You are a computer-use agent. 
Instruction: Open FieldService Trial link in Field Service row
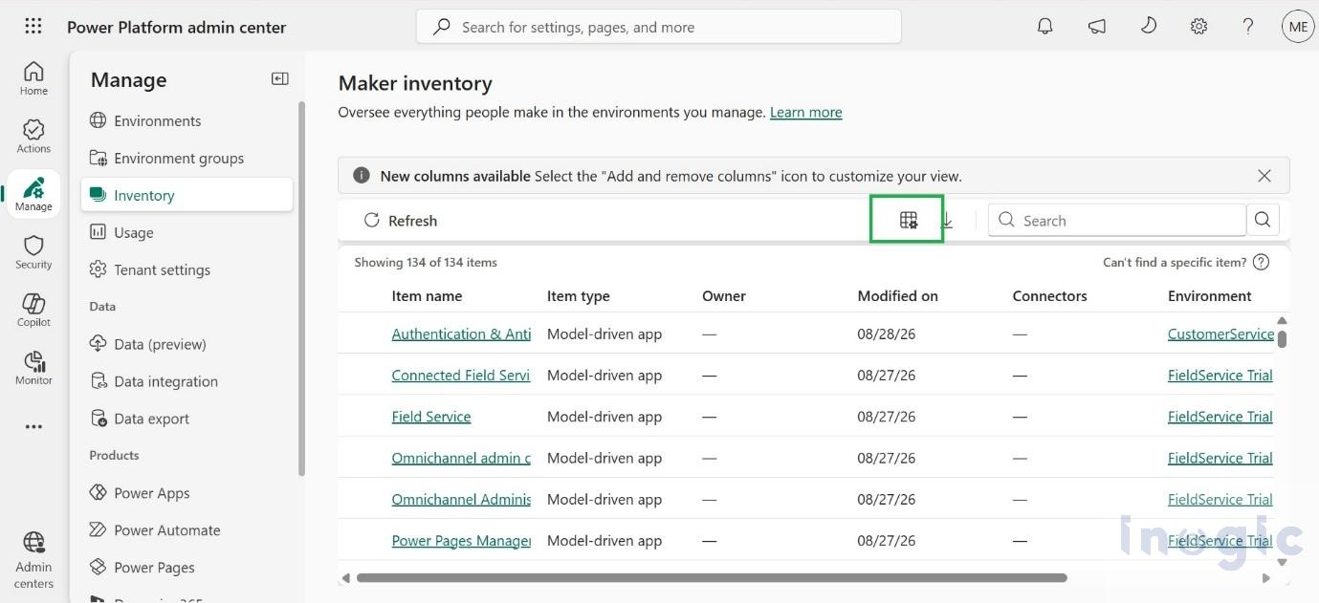[1220, 417]
